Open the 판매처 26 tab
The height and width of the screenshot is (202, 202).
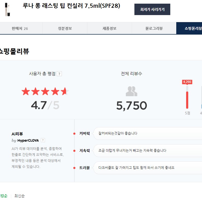click(20, 28)
